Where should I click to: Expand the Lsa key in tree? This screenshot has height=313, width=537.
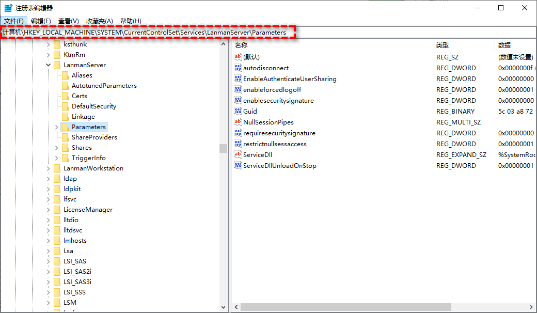(x=48, y=251)
